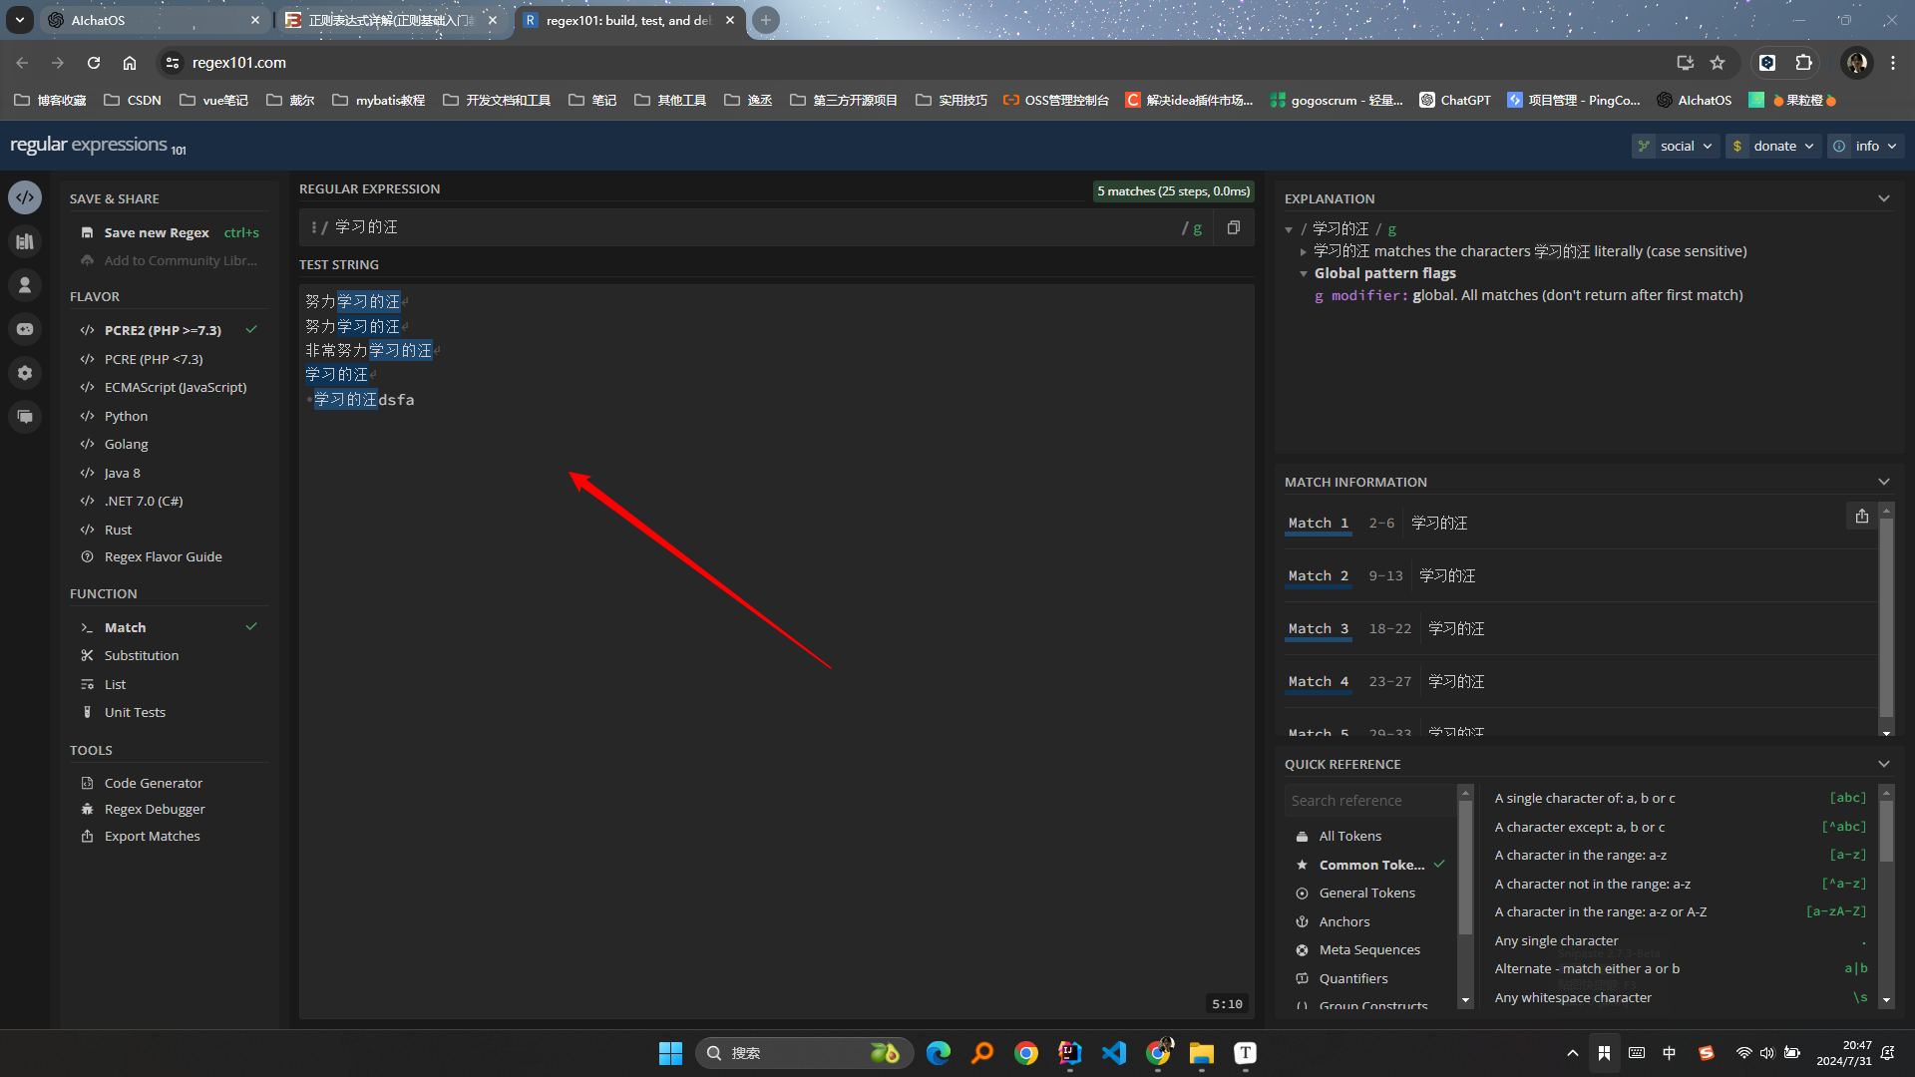
Task: Select Anchors in quick reference
Action: click(x=1343, y=921)
